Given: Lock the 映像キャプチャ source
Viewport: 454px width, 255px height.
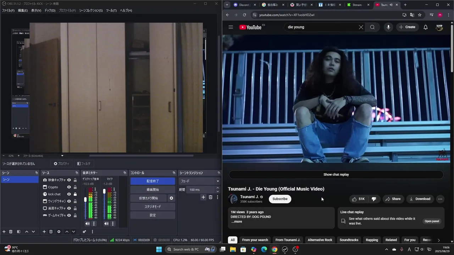Looking at the screenshot, I should coord(75,180).
